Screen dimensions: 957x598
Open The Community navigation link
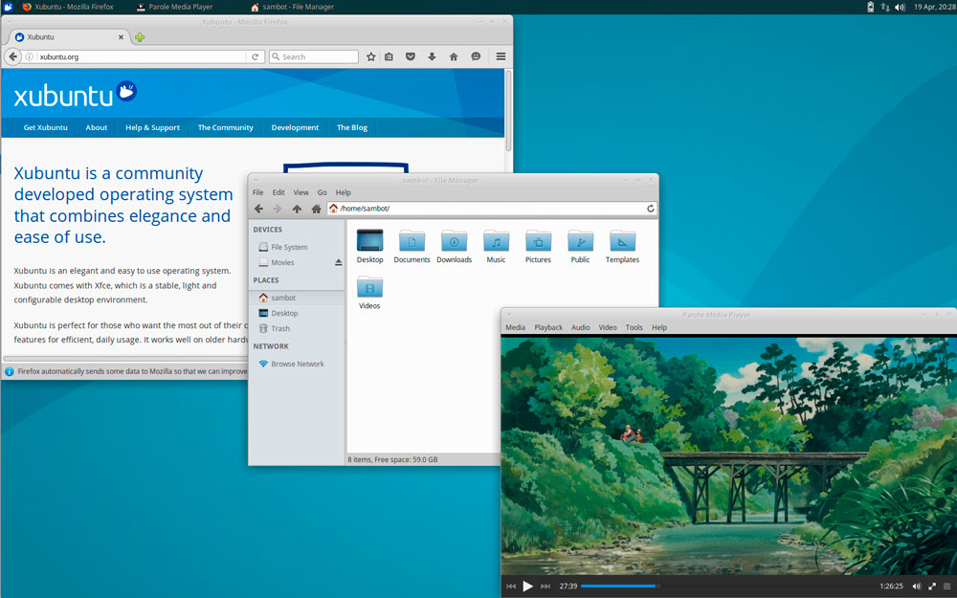(x=225, y=127)
